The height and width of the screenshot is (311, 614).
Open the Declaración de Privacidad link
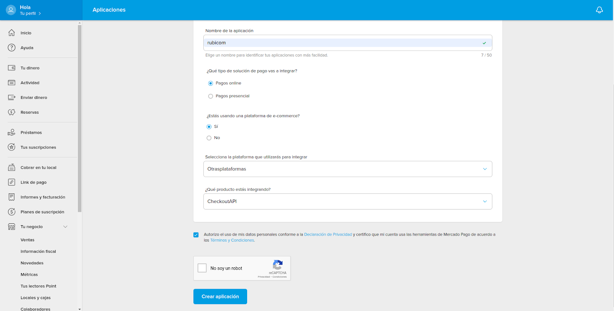(x=328, y=234)
